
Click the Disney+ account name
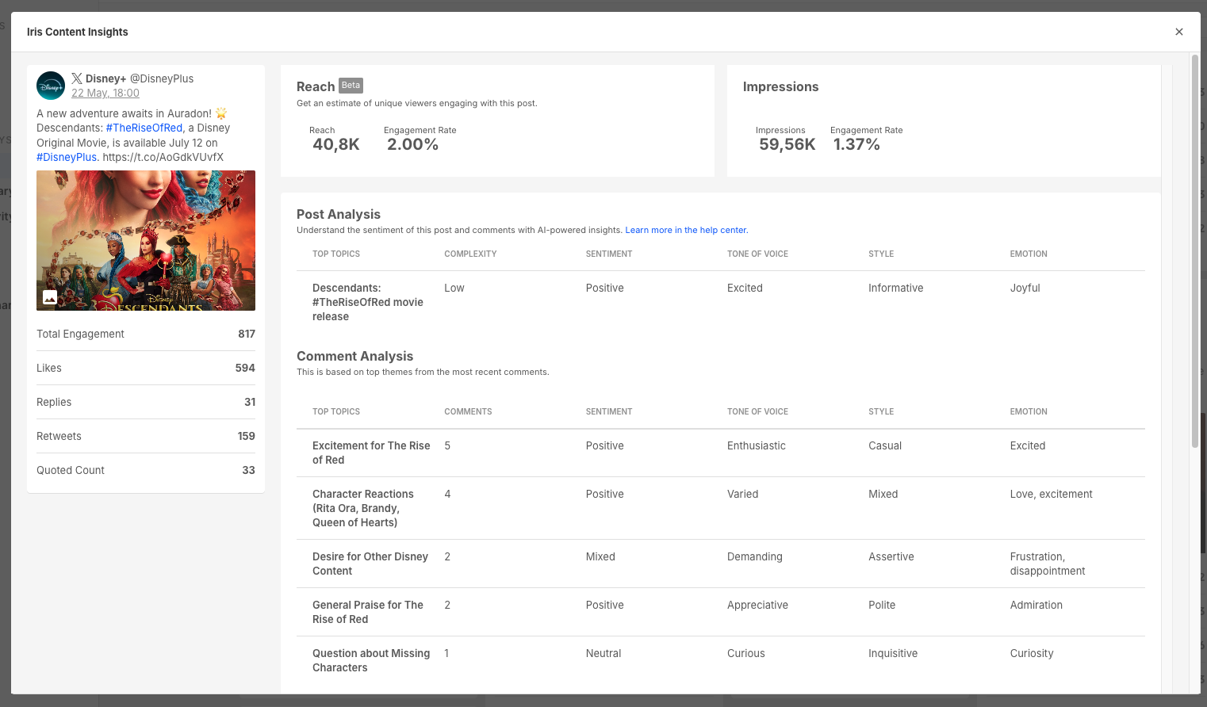[x=105, y=78]
